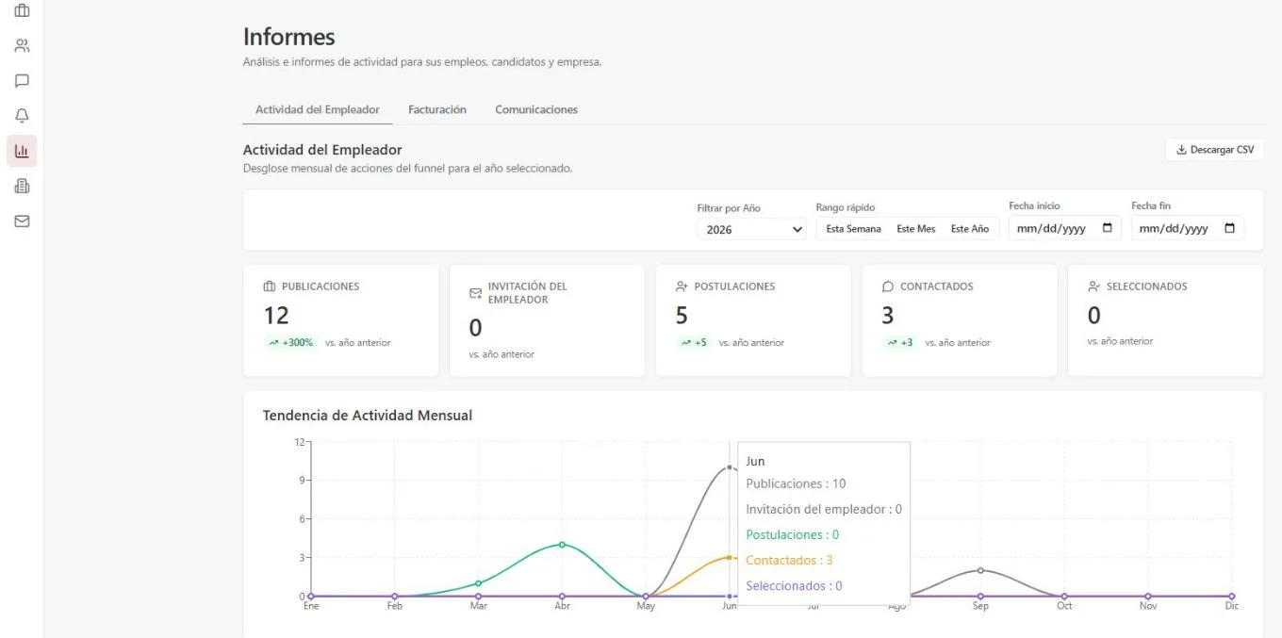This screenshot has width=1282, height=638.
Task: Apply the Este Mes quick range
Action: [x=915, y=229]
